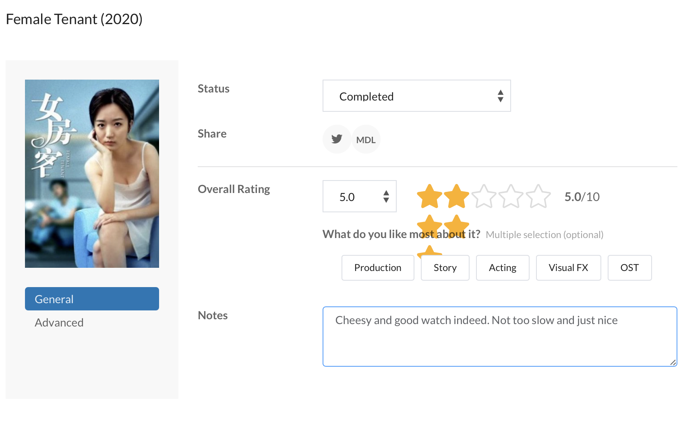Click the Female Tenant poster thumbnail

click(x=92, y=174)
